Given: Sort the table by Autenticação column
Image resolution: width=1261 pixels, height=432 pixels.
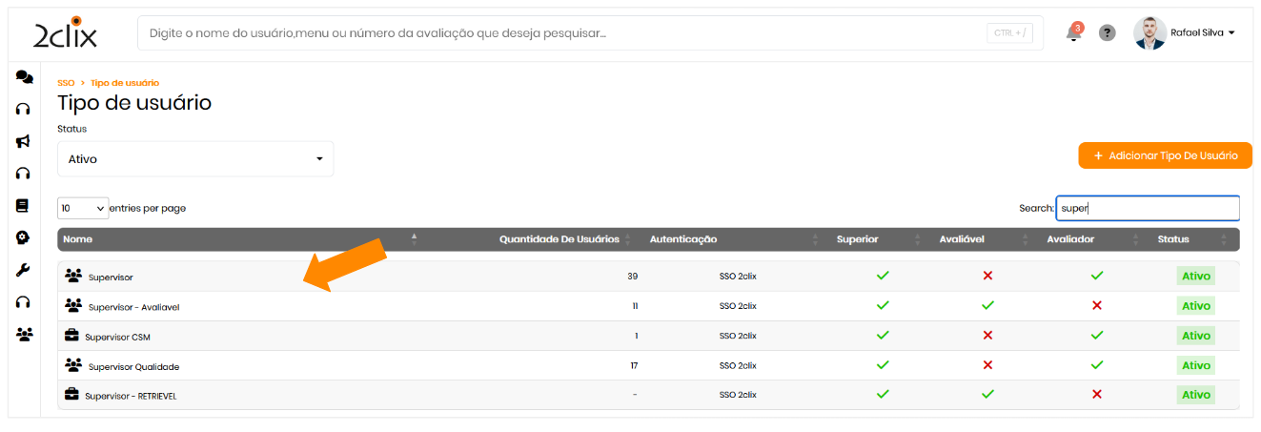Looking at the screenshot, I should pos(682,239).
